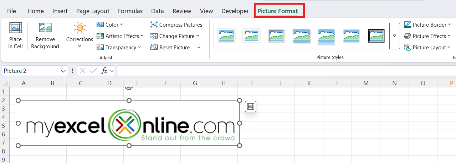Open Picture Border dropdown

427,25
